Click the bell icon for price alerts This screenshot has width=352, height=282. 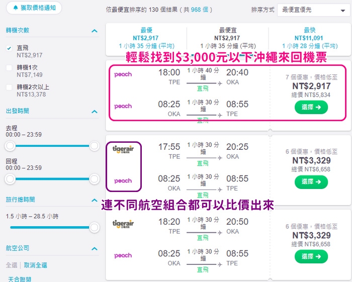tap(16, 8)
